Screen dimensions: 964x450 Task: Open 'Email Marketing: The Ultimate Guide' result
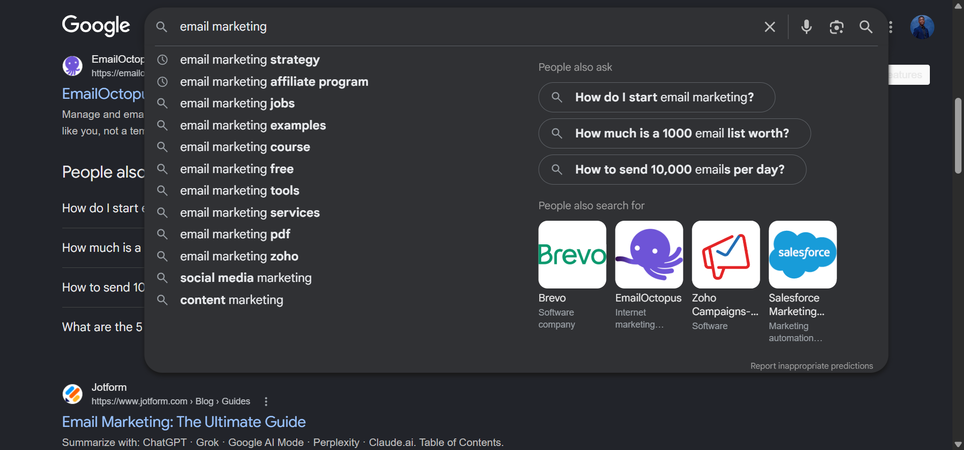(184, 422)
